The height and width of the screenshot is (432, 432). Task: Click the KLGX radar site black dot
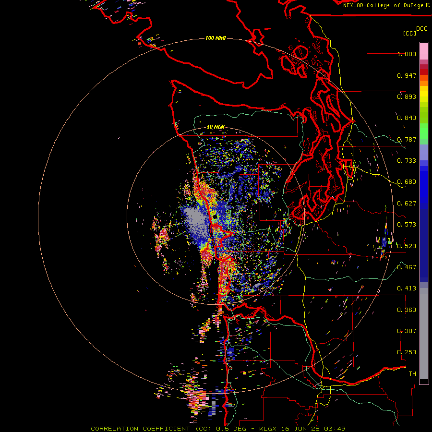215,217
